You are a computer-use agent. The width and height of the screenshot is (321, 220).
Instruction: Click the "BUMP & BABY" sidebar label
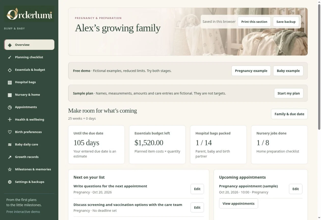pos(15,28)
